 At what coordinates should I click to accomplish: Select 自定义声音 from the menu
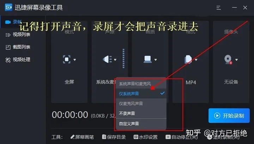[141, 124]
